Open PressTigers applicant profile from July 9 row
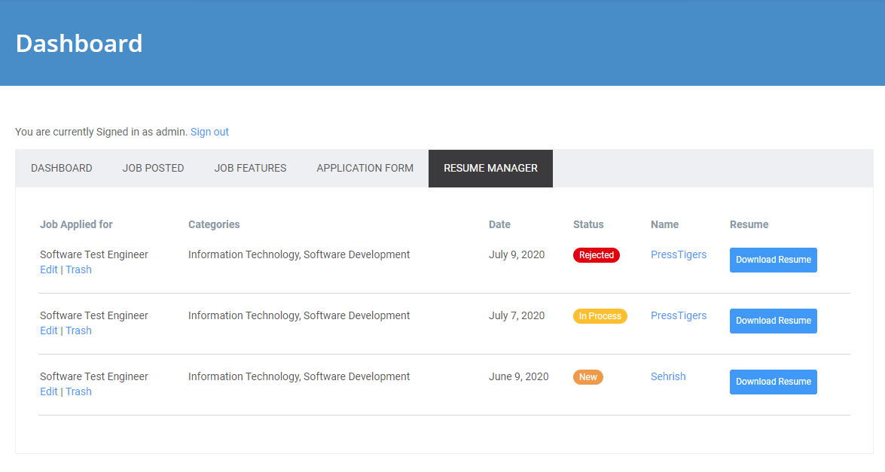Viewport: 885px width, 472px height. click(x=678, y=254)
